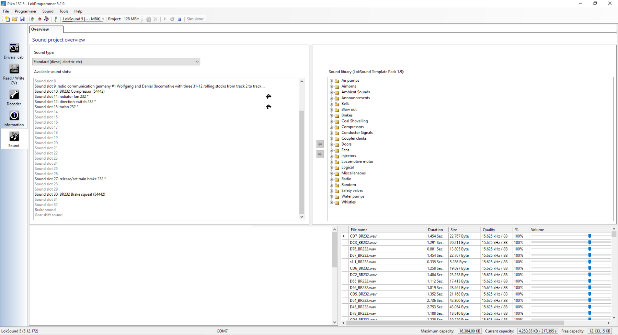
Task: Save project with the floppy disk icon
Action: pos(22,19)
